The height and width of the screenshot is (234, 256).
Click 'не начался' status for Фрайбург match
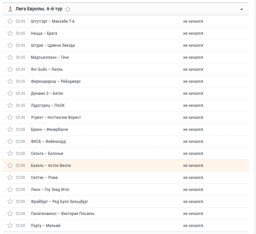click(x=193, y=202)
